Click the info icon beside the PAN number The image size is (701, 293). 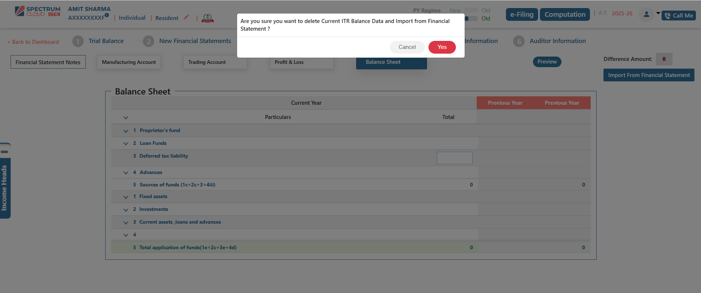[x=107, y=15]
